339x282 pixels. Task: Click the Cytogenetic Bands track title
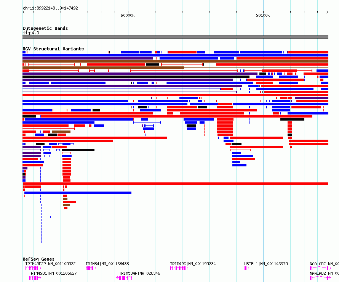[45, 28]
